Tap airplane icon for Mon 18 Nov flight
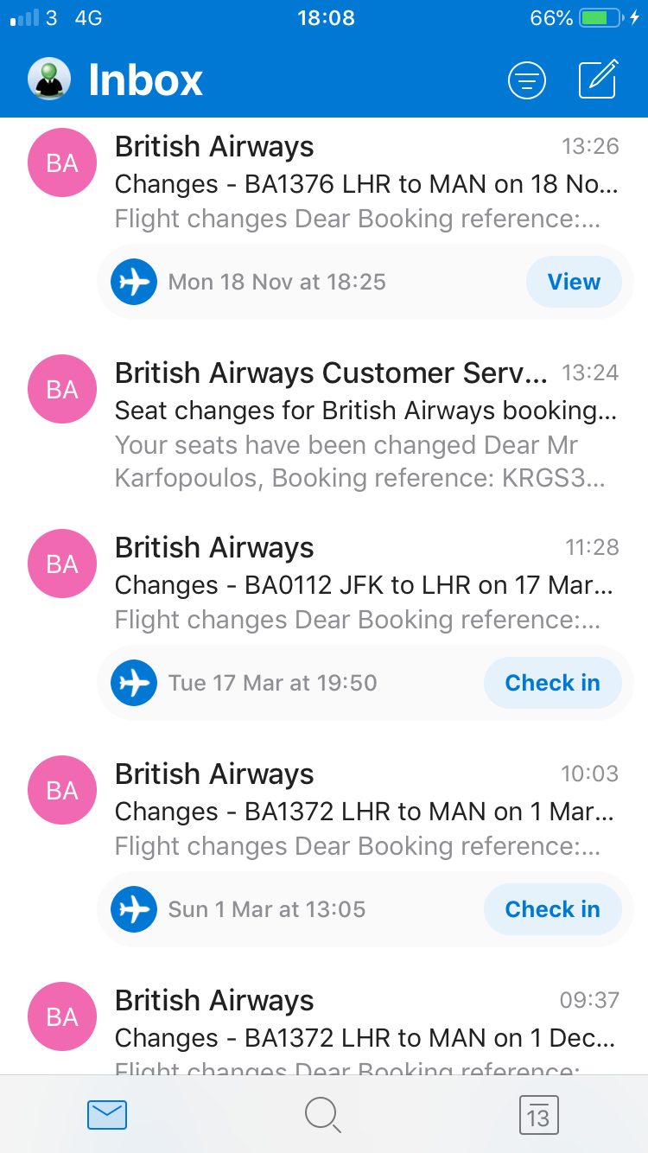 [134, 282]
